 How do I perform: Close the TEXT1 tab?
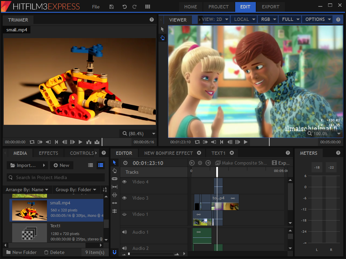tap(232, 153)
